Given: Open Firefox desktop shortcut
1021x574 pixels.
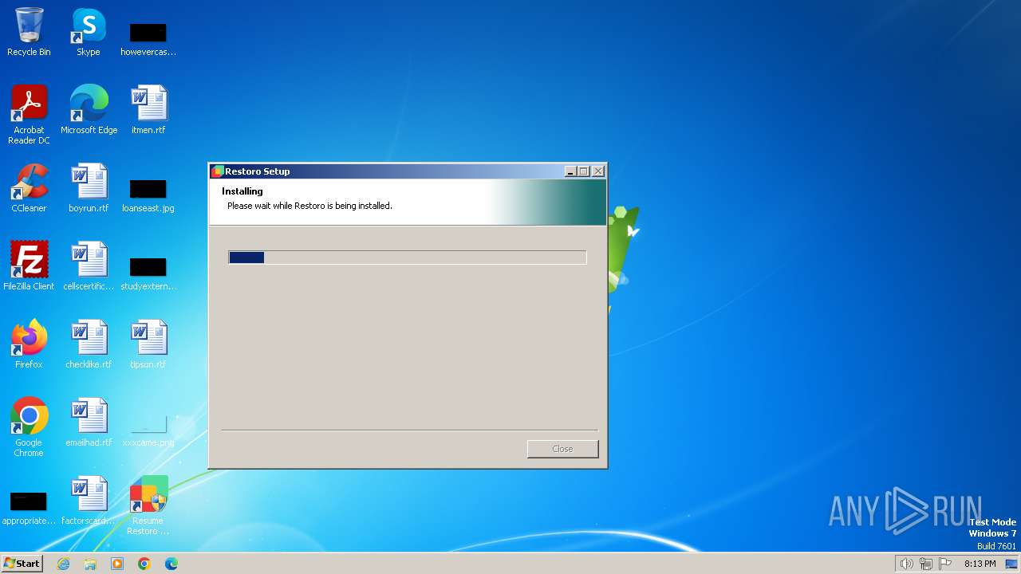Looking at the screenshot, I should click(29, 344).
